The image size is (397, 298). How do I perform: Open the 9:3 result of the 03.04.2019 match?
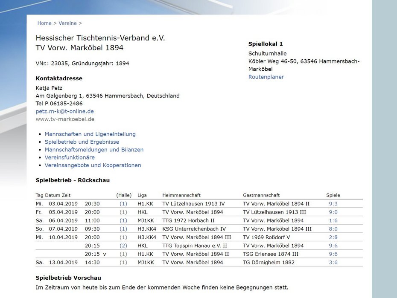333,204
